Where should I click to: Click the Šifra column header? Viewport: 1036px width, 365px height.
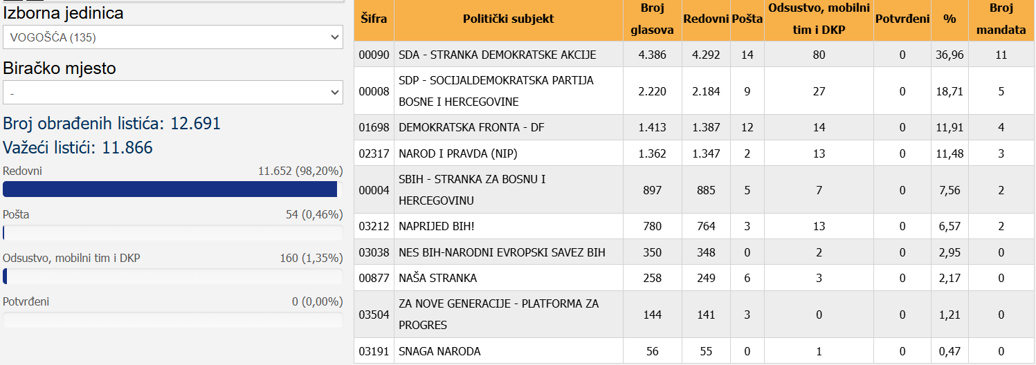[x=374, y=19]
